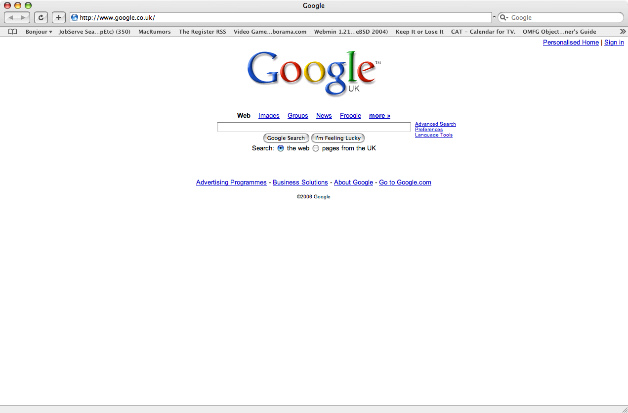
Task: Focus the Safari toolbar Google search field
Action: tap(561, 17)
